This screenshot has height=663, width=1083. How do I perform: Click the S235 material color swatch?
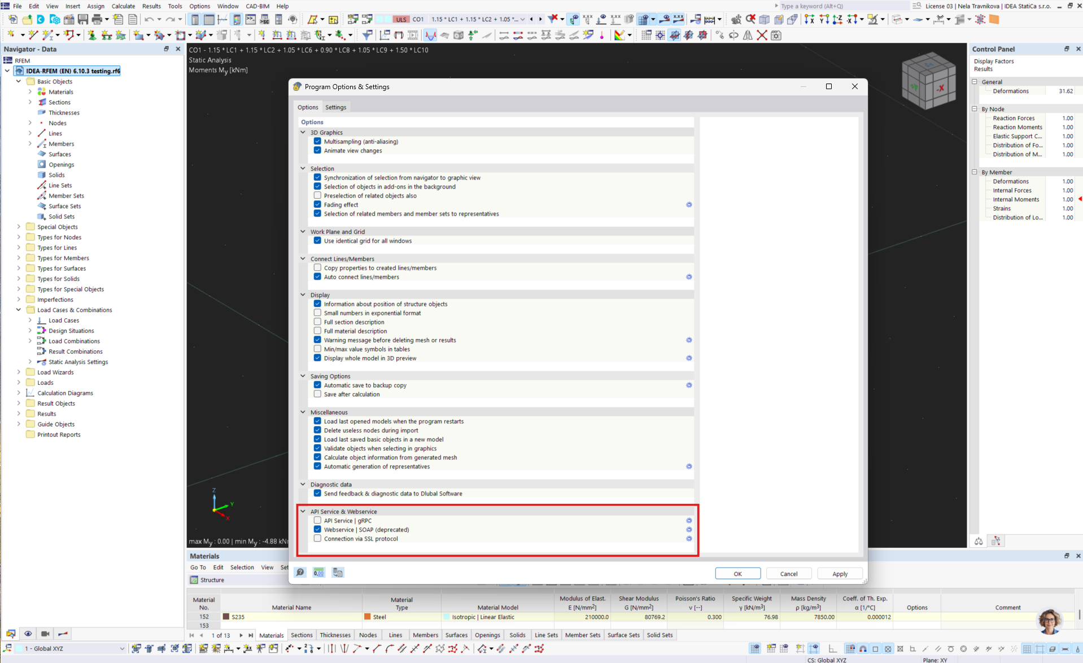coord(226,617)
